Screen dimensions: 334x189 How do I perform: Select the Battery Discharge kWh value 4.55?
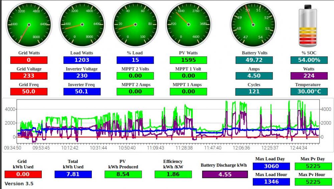[x=225, y=175]
